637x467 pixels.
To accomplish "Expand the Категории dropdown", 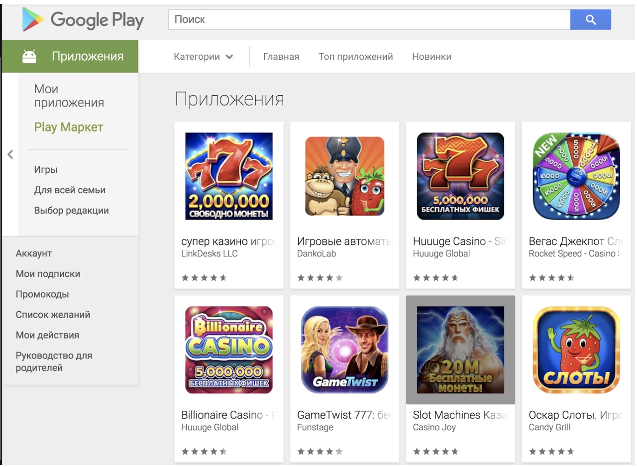I will pos(203,57).
